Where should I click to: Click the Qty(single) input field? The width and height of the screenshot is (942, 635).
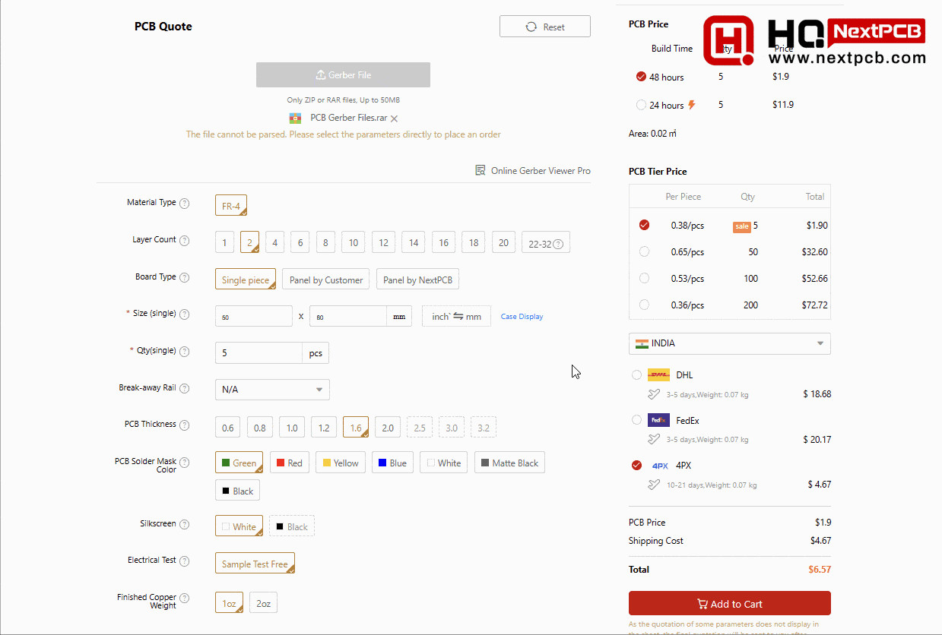[258, 353]
